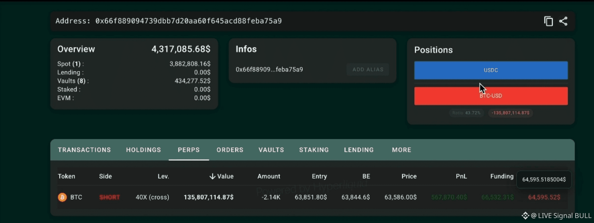
Task: Click the Add Alias button
Action: [x=368, y=70]
